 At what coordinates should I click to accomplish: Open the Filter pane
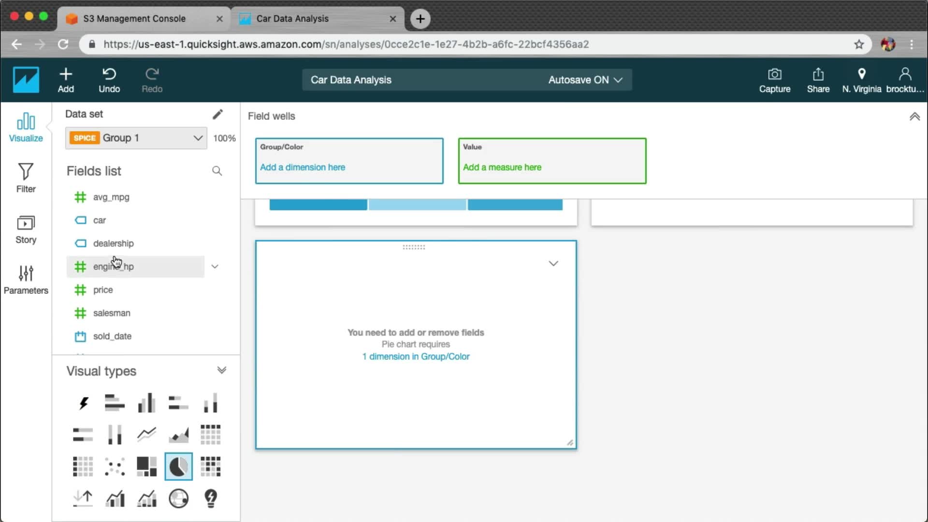pos(26,177)
